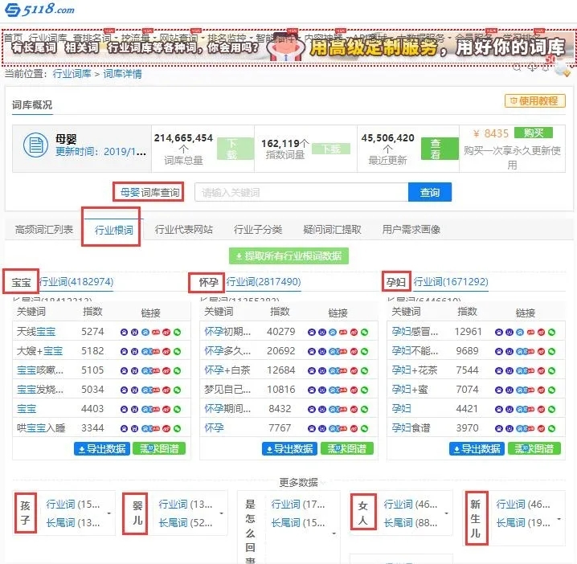Open Baidu paw icon for 天线宝宝 row
The width and height of the screenshot is (577, 564).
tap(124, 333)
